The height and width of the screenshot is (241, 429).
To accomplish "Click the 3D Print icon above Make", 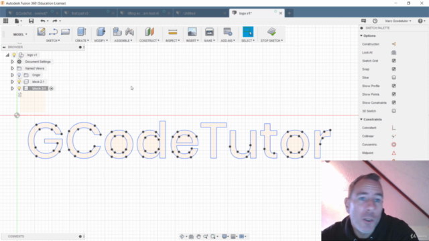I will [x=209, y=31].
